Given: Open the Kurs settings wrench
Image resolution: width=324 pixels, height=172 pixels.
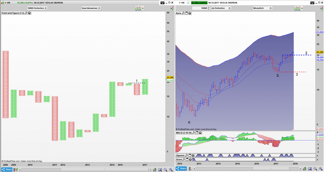Looking at the screenshot, I should (183, 13).
